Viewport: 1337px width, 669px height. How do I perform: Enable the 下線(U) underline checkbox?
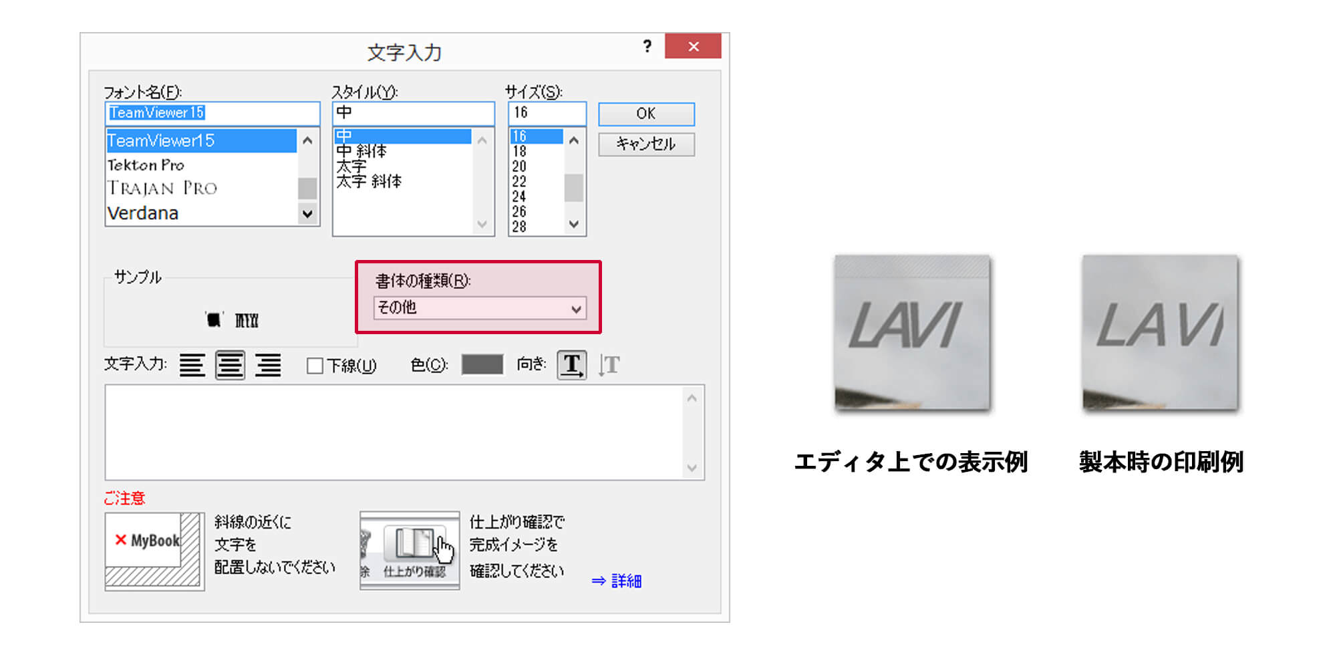[x=315, y=366]
